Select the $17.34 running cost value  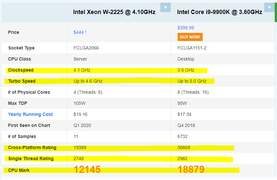pos(184,114)
